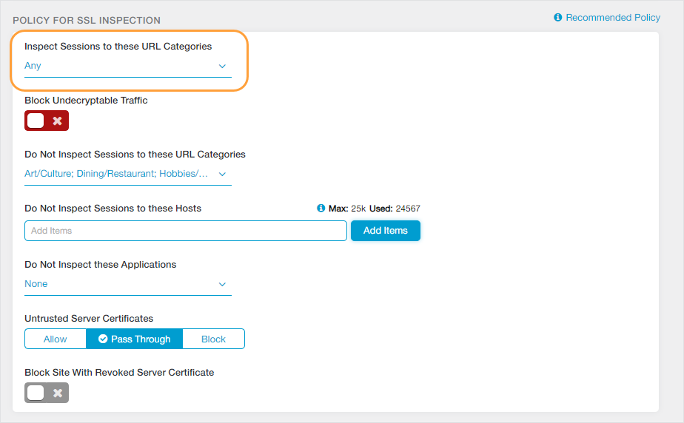The width and height of the screenshot is (684, 423).
Task: Open the Recommended Policy link
Action: pyautogui.click(x=612, y=17)
